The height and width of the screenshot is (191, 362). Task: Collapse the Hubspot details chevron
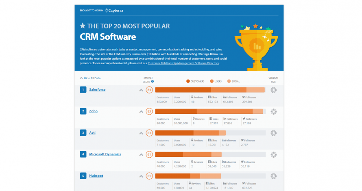pyautogui.click(x=141, y=176)
